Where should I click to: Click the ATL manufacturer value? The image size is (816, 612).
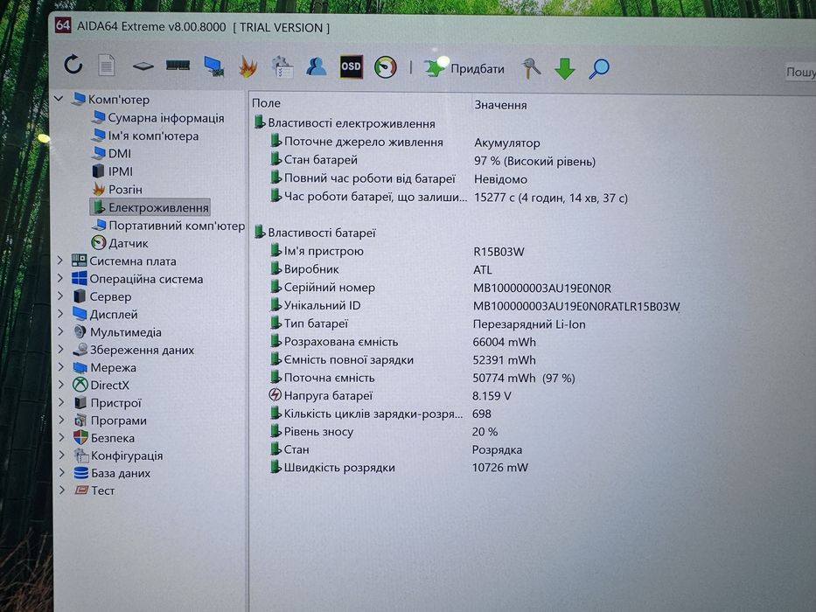coord(483,269)
